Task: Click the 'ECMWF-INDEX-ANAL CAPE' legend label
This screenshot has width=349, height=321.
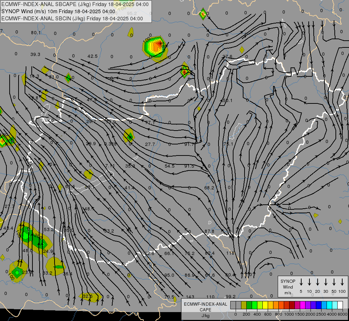Action: [205, 307]
